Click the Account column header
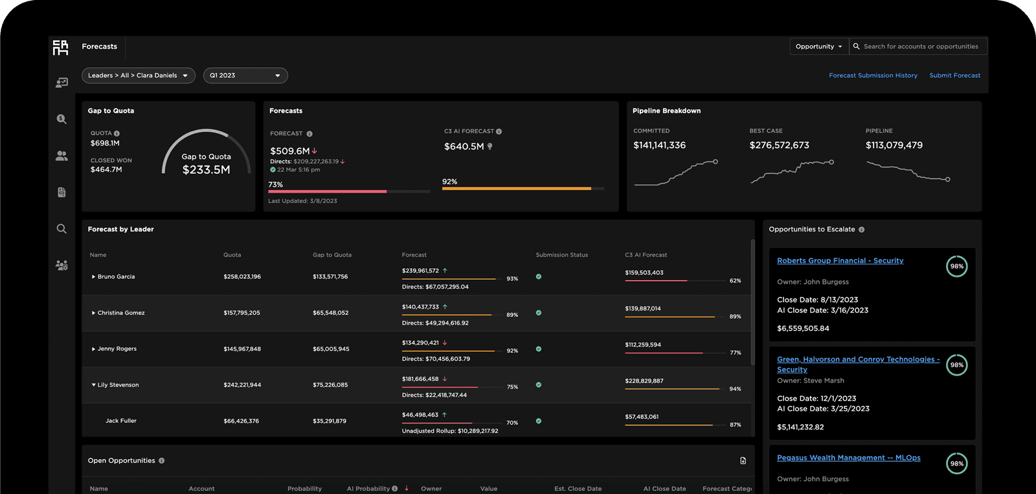1036x494 pixels. [x=201, y=489]
